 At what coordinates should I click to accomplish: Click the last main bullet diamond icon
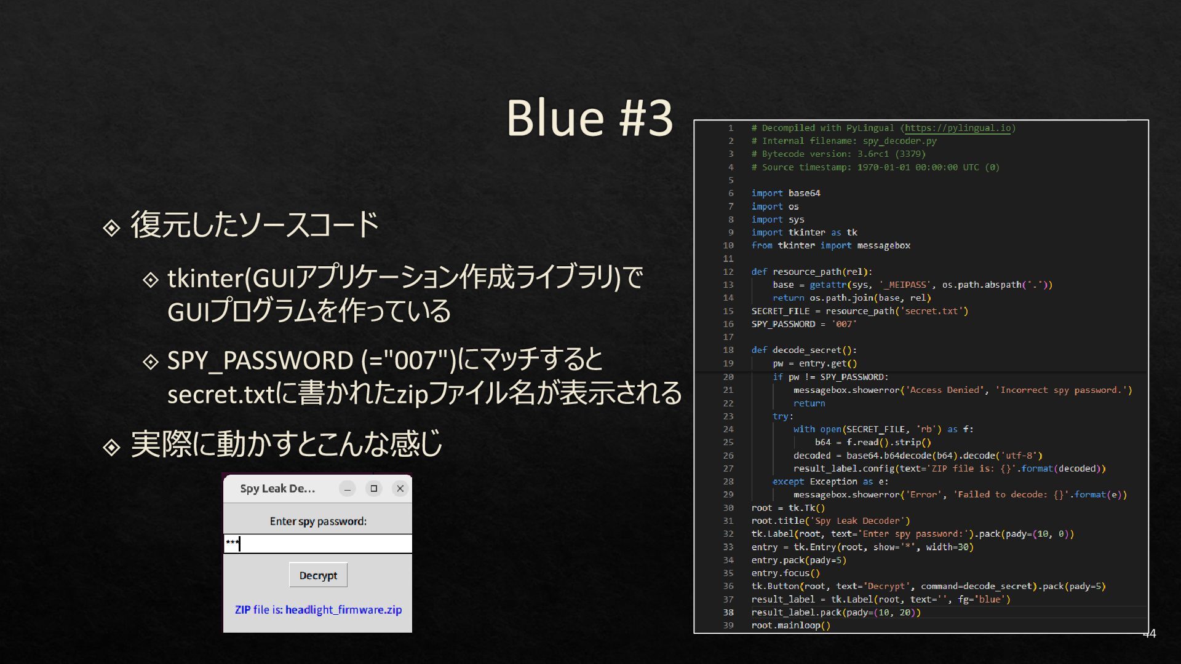(111, 447)
